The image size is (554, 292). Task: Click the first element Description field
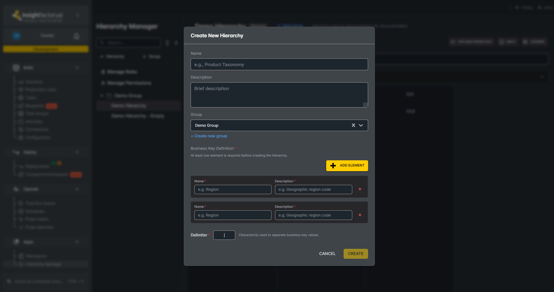point(313,189)
